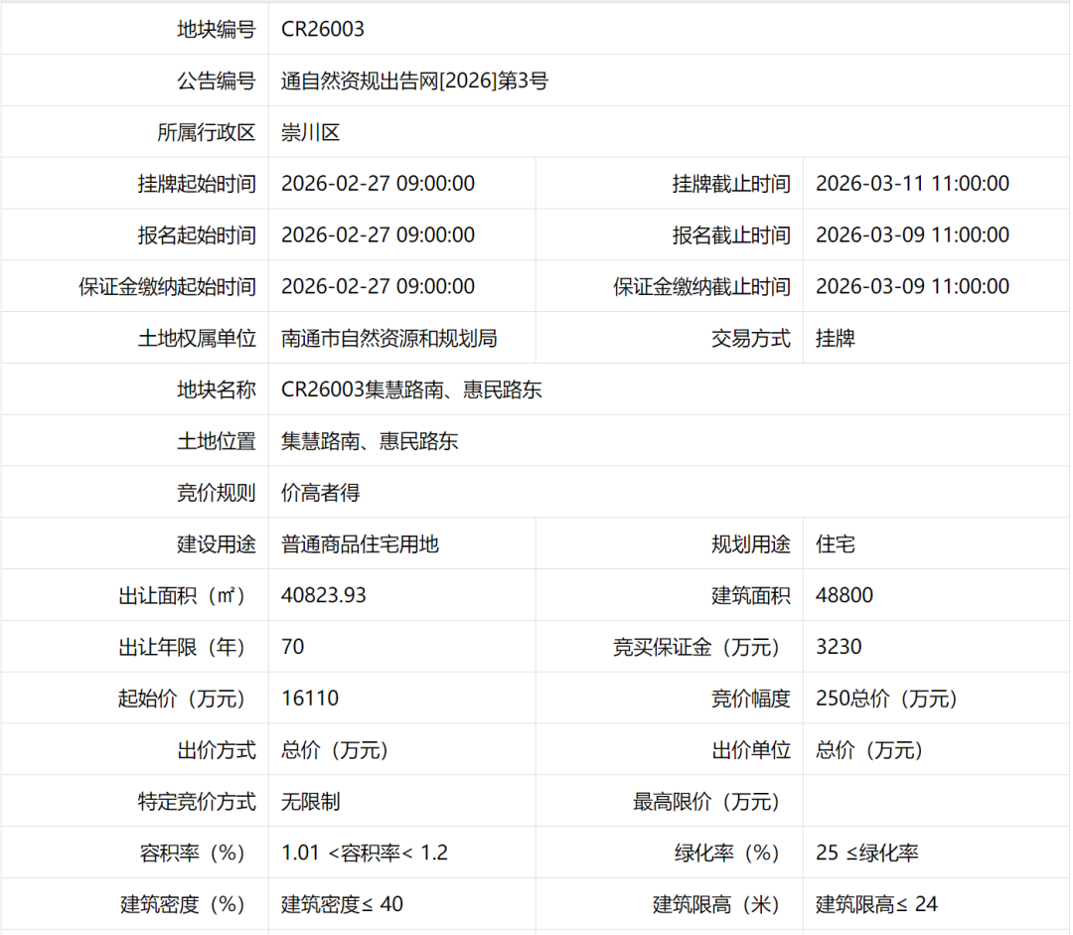
Task: Click the 挂牌截止时间 value cell
Action: click(x=913, y=184)
